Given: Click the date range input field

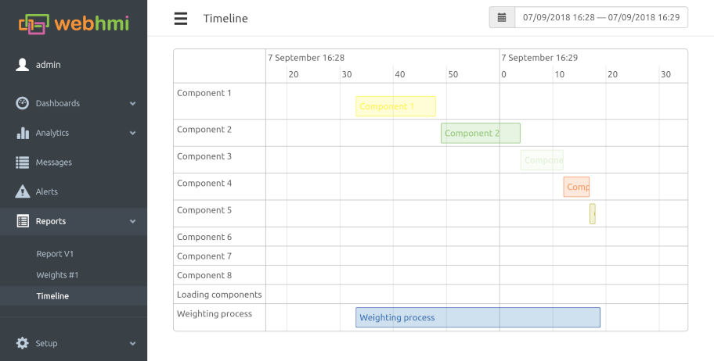Looking at the screenshot, I should 601,17.
